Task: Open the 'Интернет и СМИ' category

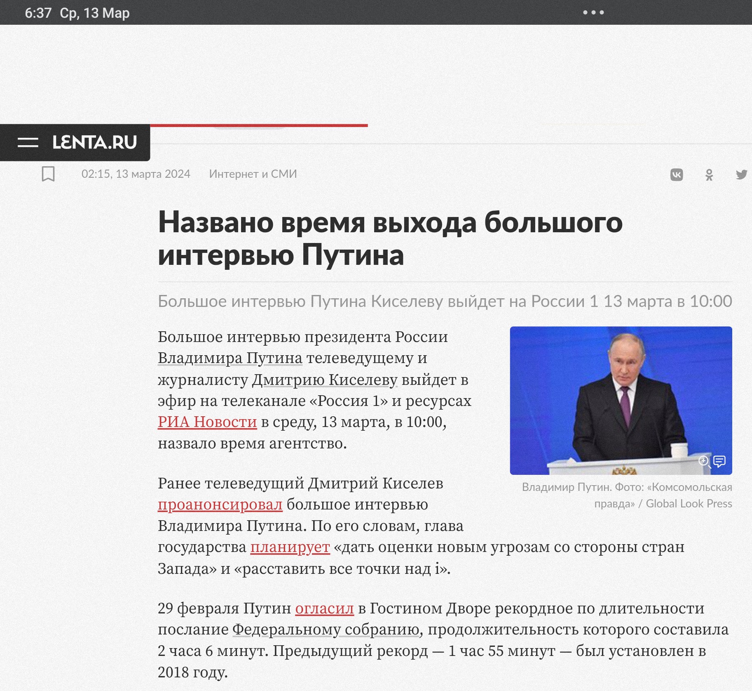Action: (253, 174)
